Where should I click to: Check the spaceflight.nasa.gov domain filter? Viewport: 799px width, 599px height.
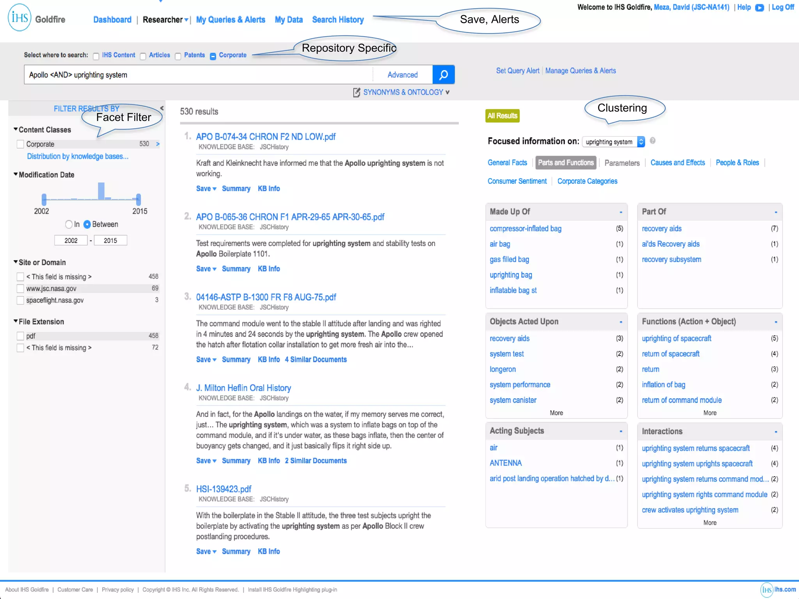(x=20, y=300)
